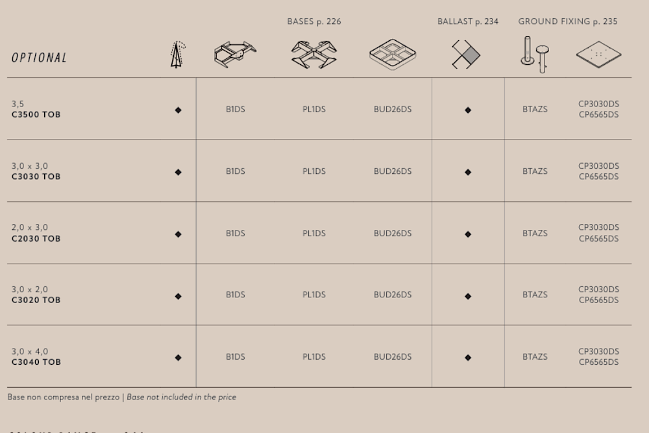The height and width of the screenshot is (433, 649).
Task: Open the GROUND FIXING p. 235 heading
Action: 568,21
